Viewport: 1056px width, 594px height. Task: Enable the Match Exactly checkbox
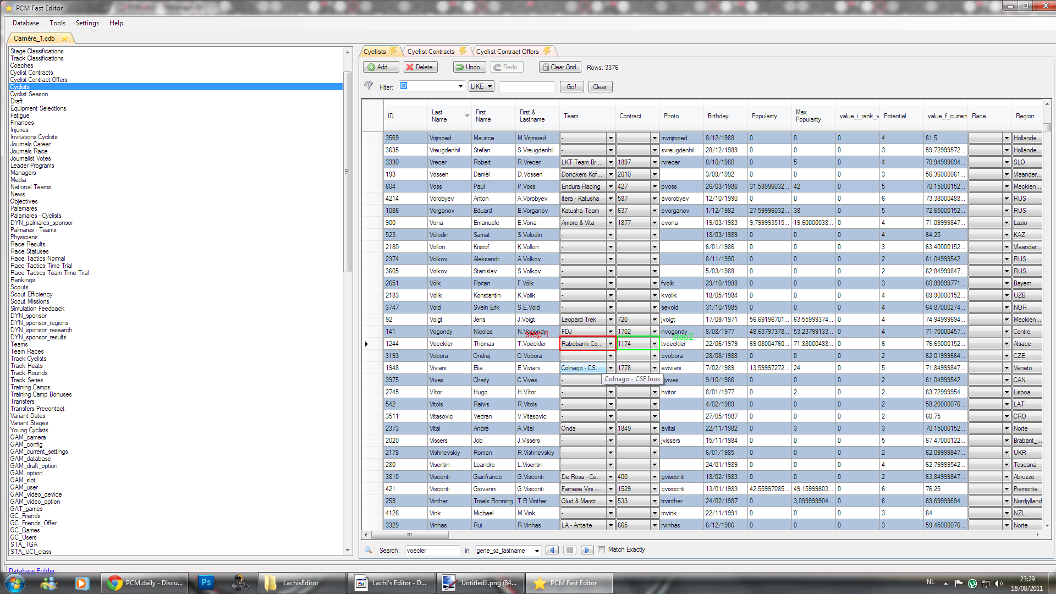coord(601,549)
